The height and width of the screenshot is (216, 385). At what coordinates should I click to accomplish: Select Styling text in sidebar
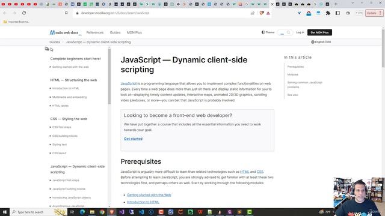(x=59, y=145)
